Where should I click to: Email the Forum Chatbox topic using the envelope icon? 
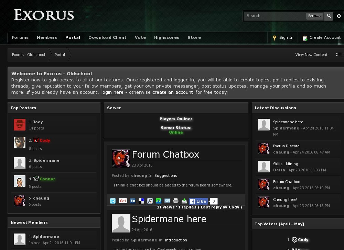167,201
